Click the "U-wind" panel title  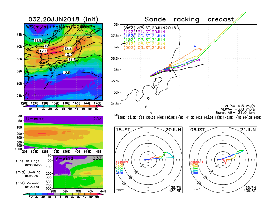35,119
